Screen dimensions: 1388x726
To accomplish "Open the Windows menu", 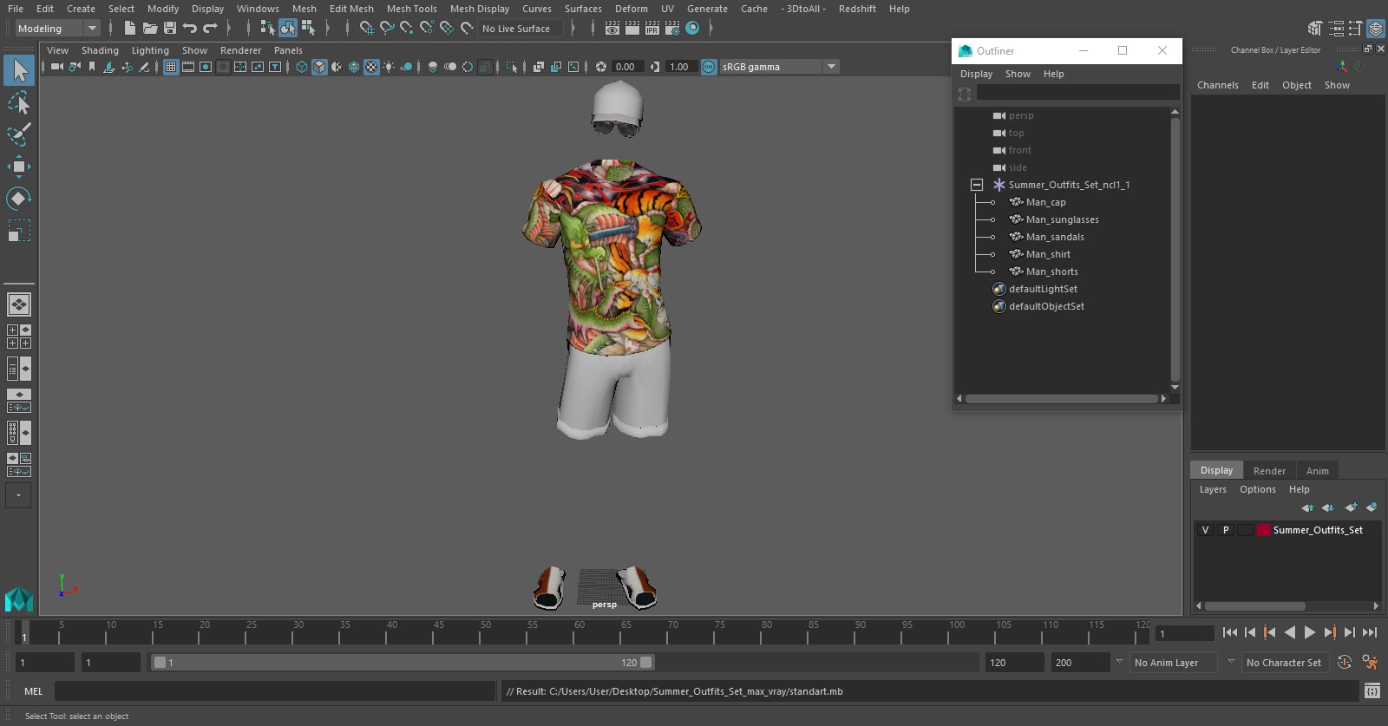I will (258, 9).
